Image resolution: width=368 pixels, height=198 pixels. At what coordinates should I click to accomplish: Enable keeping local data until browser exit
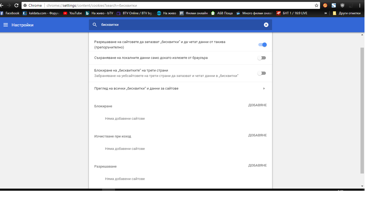click(262, 58)
